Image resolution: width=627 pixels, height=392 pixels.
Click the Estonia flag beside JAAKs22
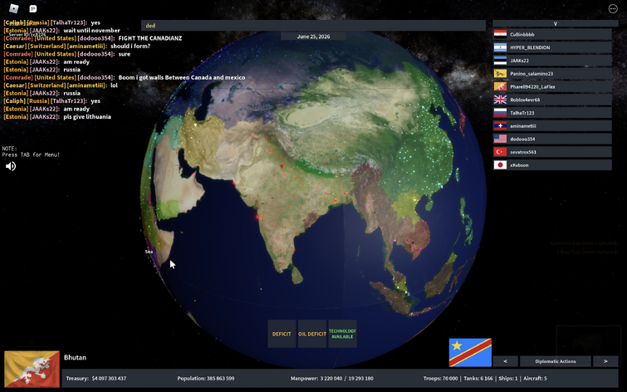coord(500,61)
